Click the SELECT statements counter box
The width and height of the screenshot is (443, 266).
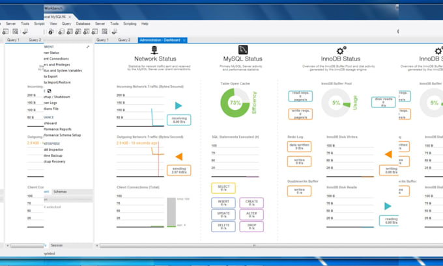[223, 188]
